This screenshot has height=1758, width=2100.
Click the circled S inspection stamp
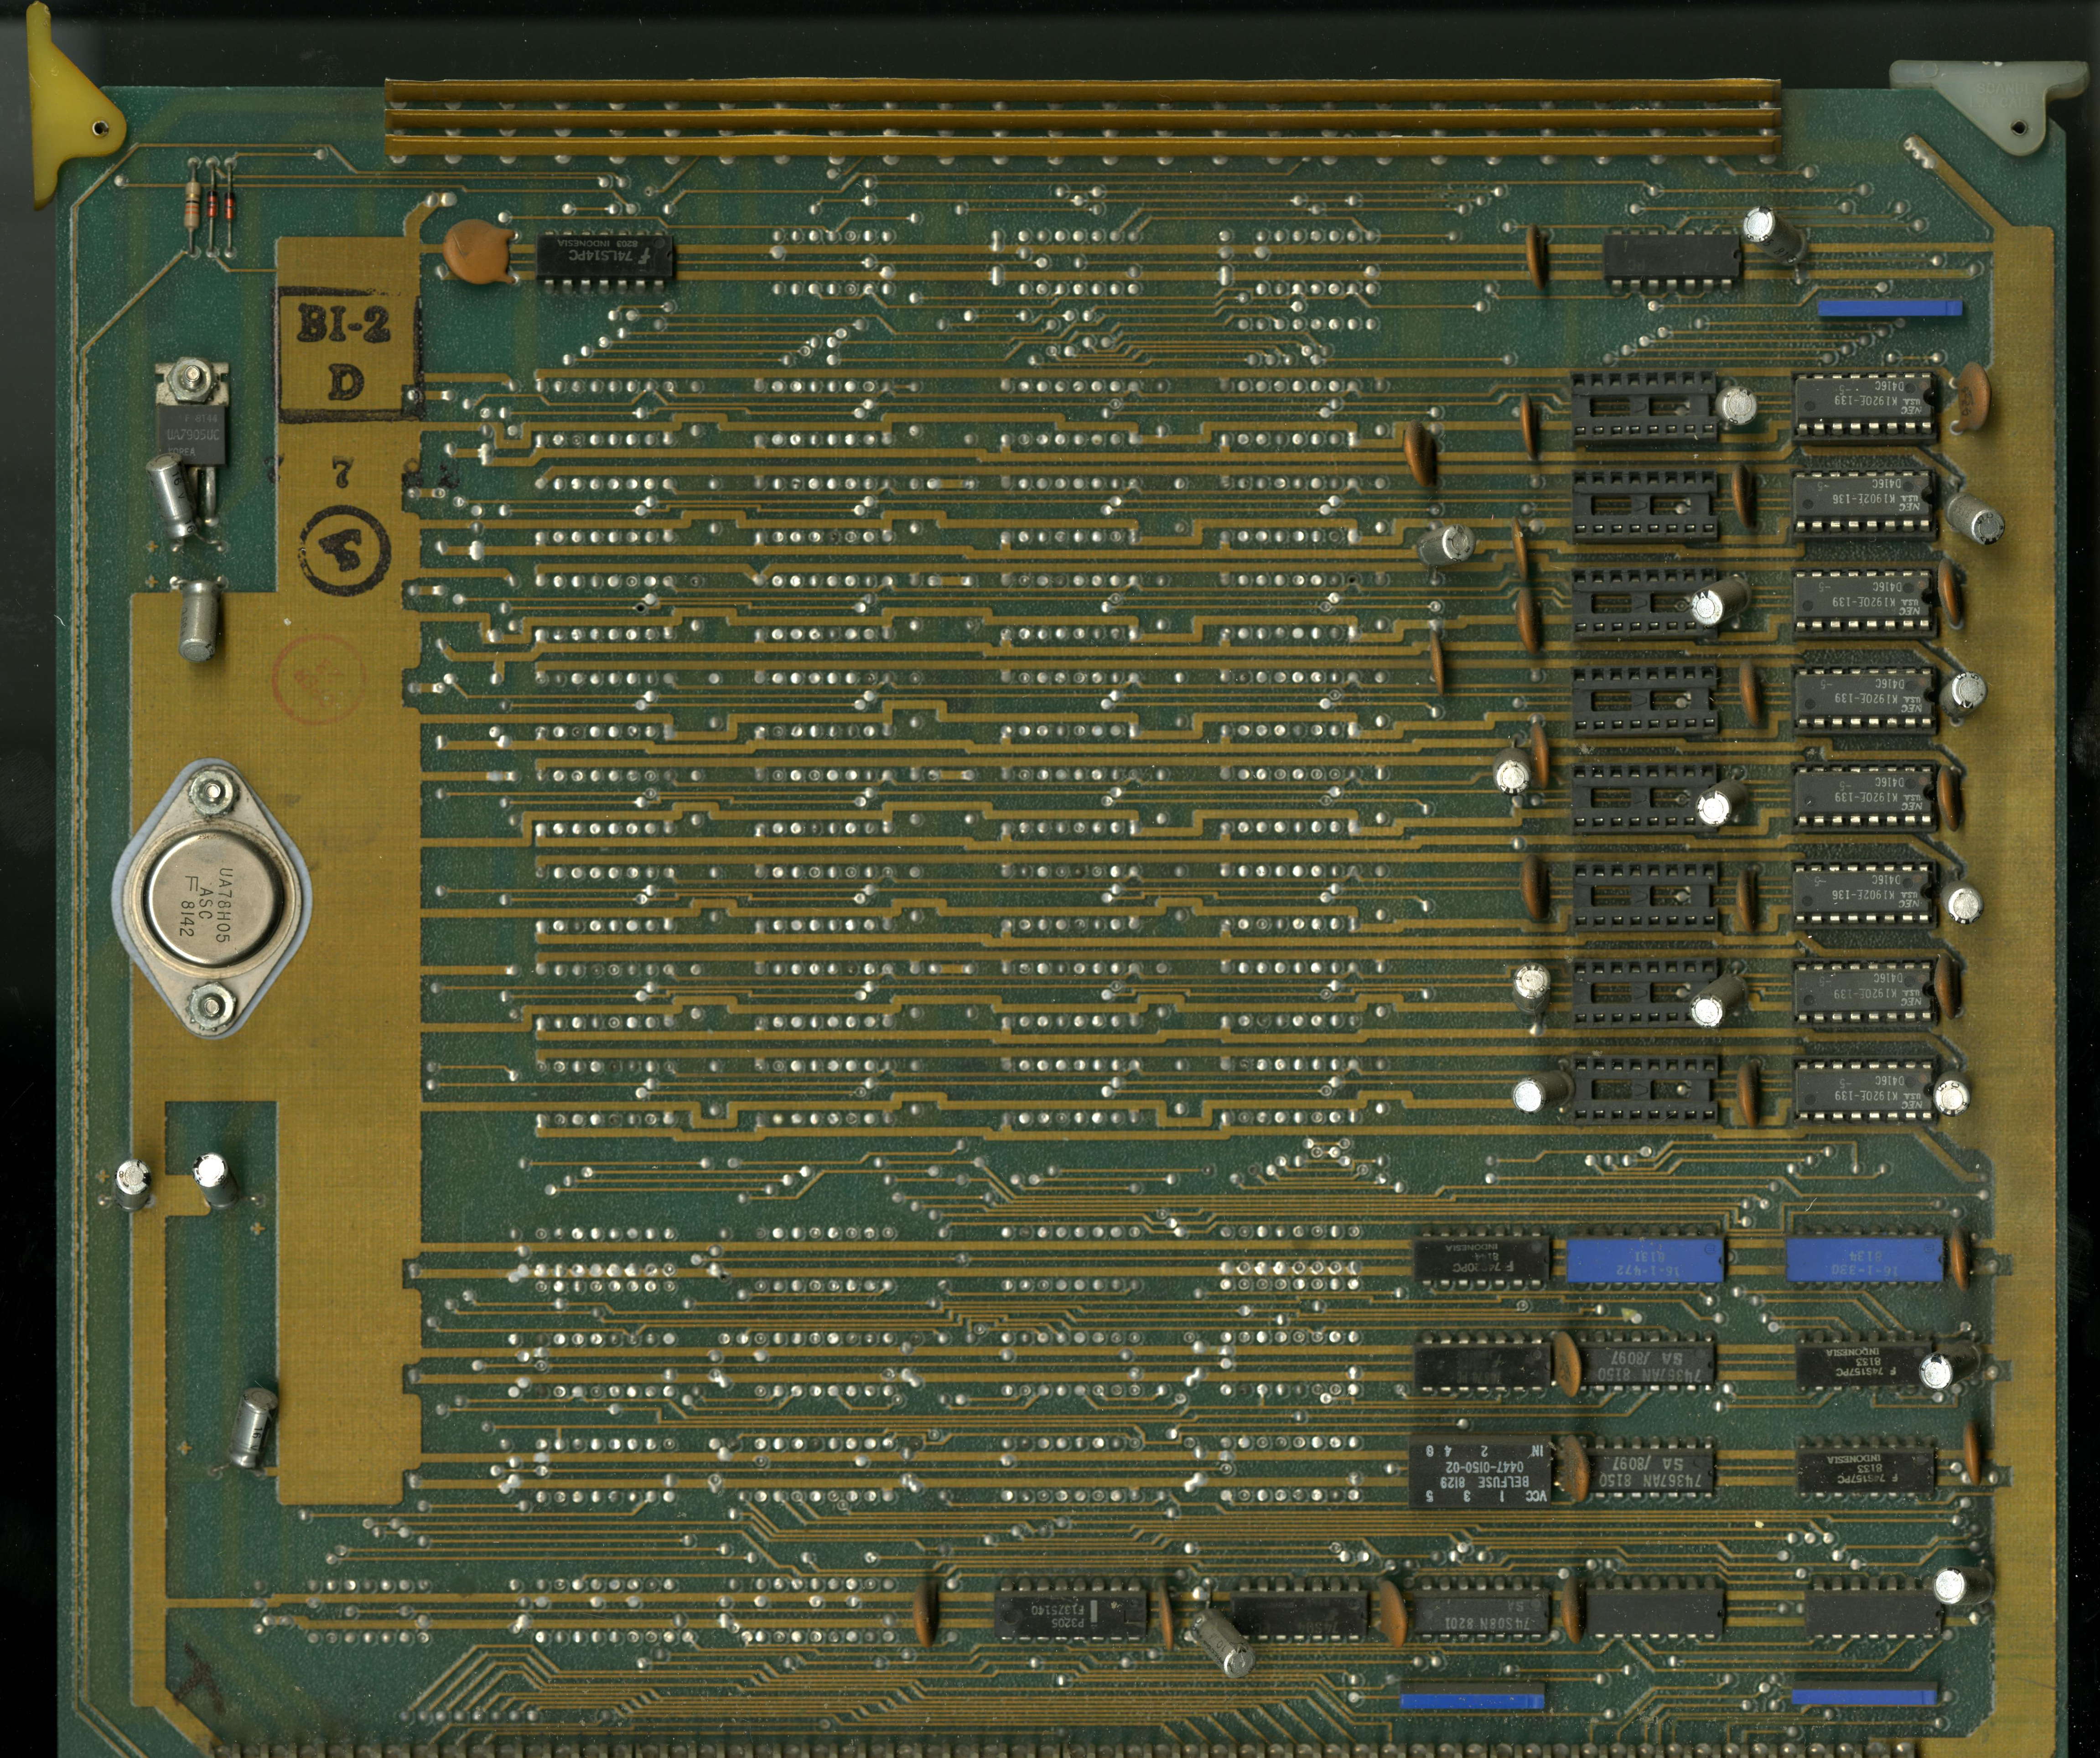pos(344,549)
